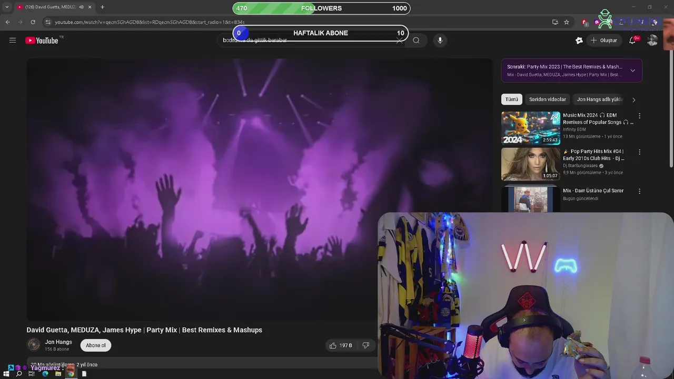
Task: Open Infinity EDM channel name
Action: (574, 129)
